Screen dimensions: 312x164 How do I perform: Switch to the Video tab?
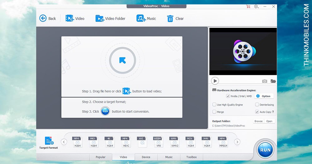pos(123,157)
